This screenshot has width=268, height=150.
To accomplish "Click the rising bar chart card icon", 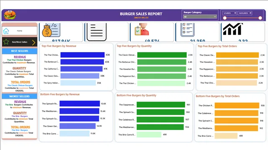I will 233,29.
